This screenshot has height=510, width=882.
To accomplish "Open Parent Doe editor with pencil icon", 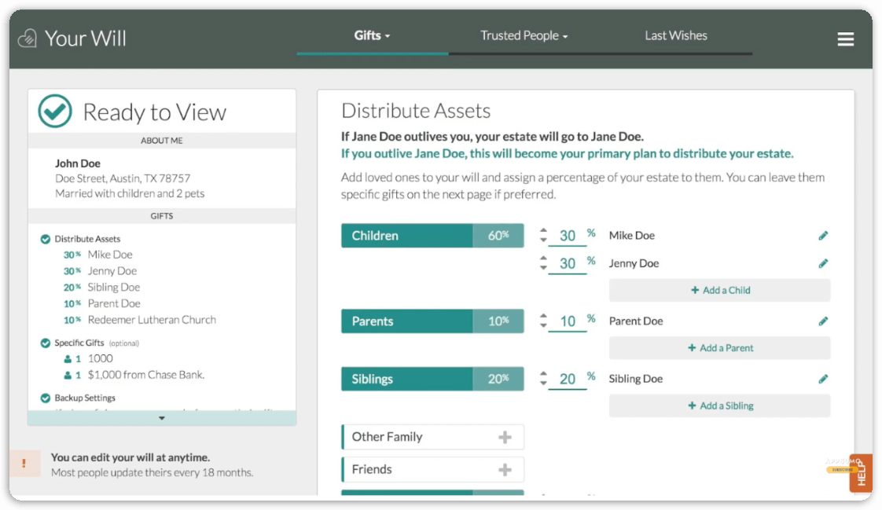I will pos(823,321).
